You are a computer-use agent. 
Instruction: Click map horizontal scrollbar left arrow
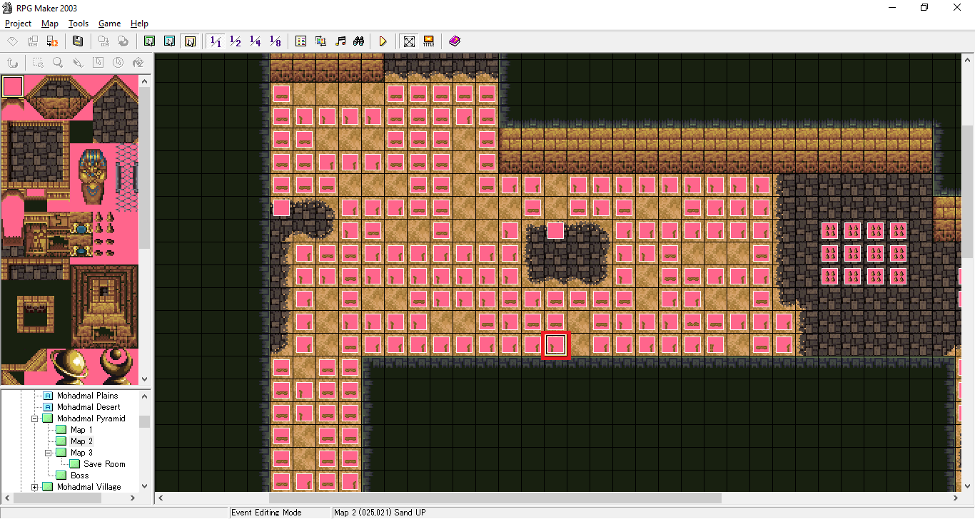point(161,498)
